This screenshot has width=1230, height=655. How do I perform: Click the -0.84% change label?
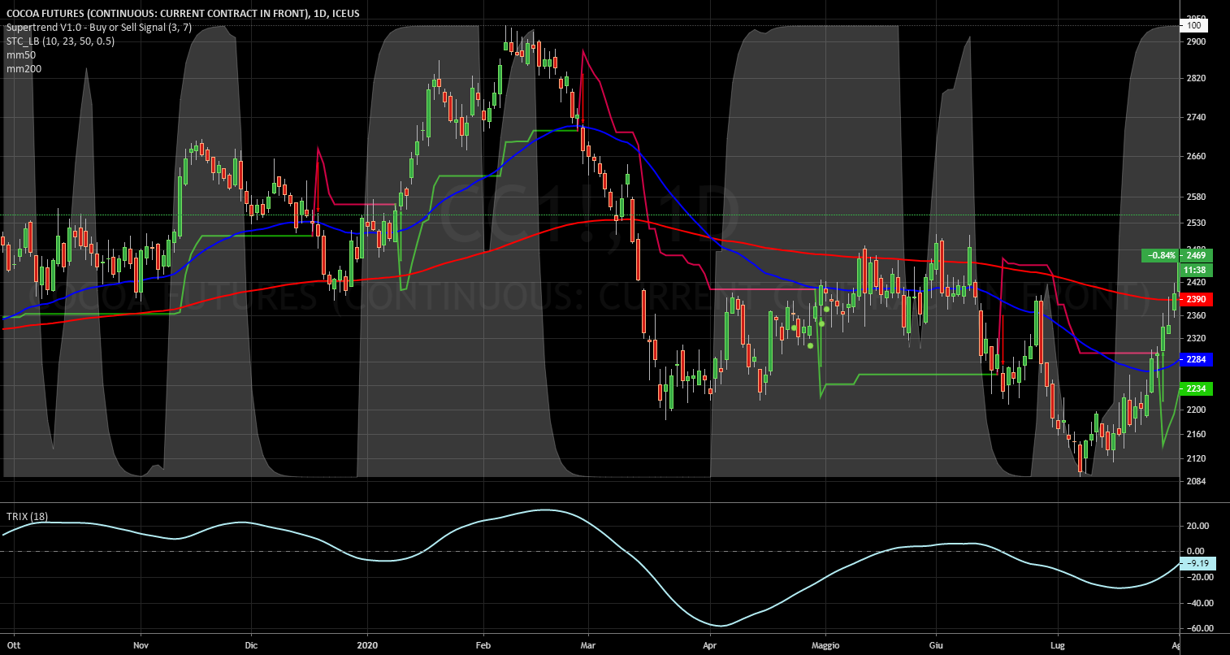coord(1162,255)
